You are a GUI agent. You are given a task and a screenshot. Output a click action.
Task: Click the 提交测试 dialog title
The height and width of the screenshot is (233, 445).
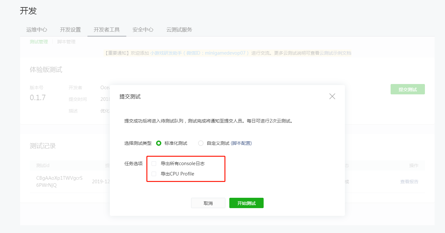[130, 97]
